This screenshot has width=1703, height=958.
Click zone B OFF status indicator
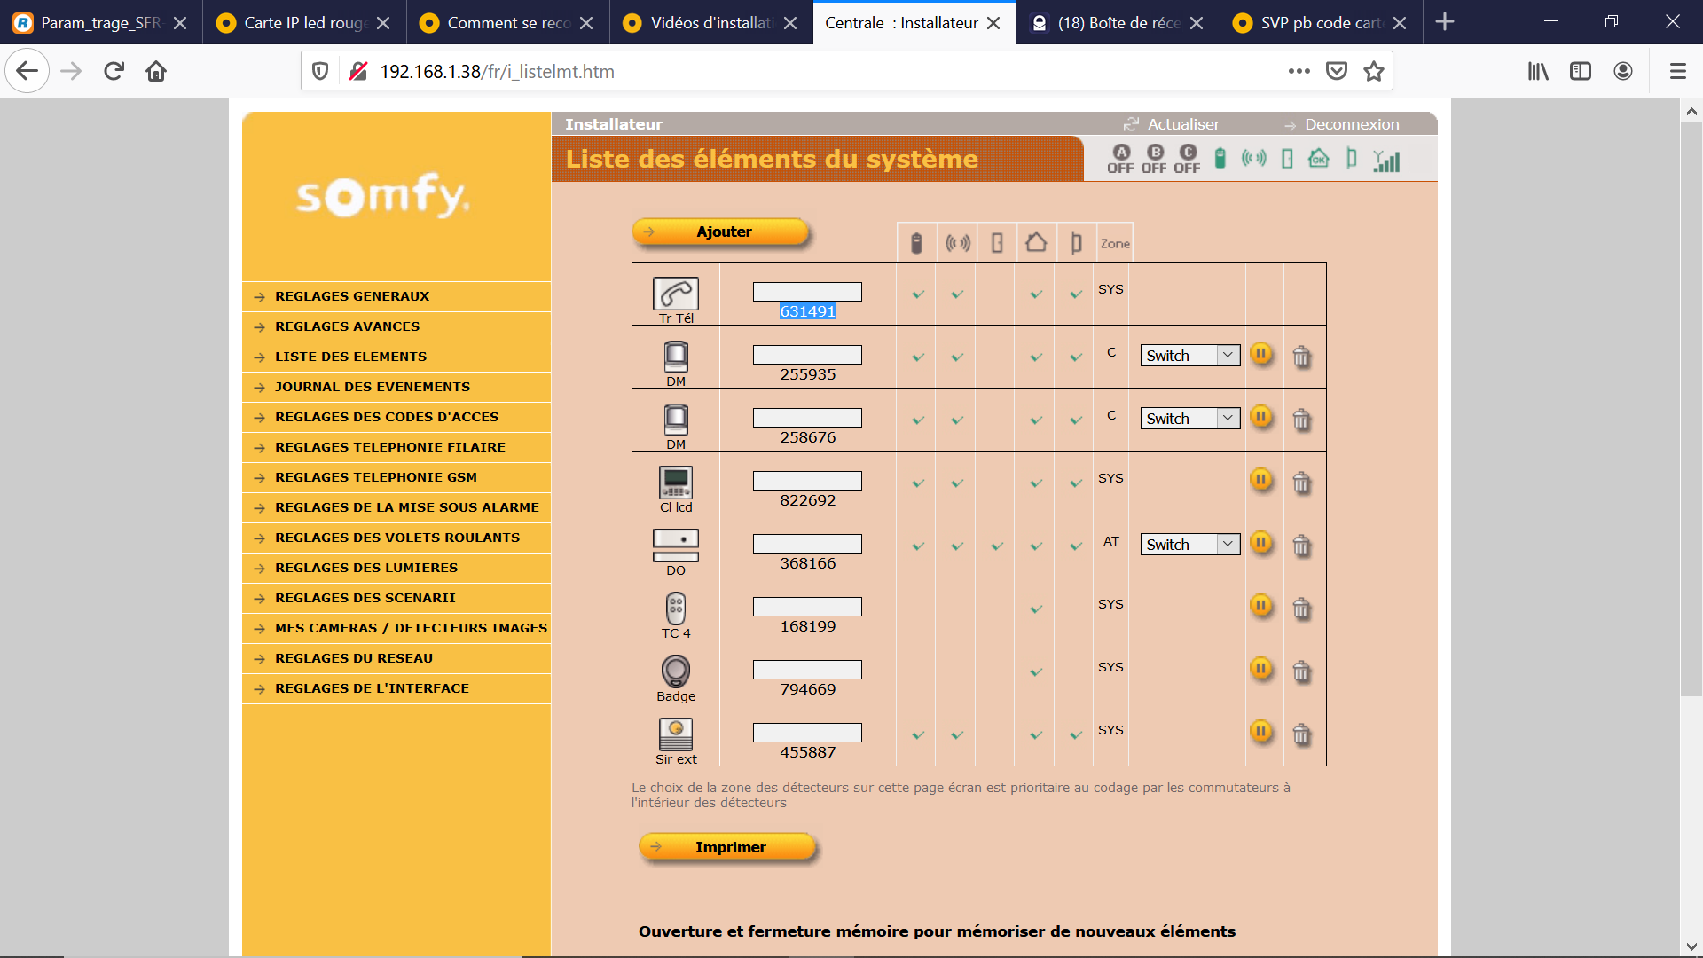pyautogui.click(x=1154, y=159)
